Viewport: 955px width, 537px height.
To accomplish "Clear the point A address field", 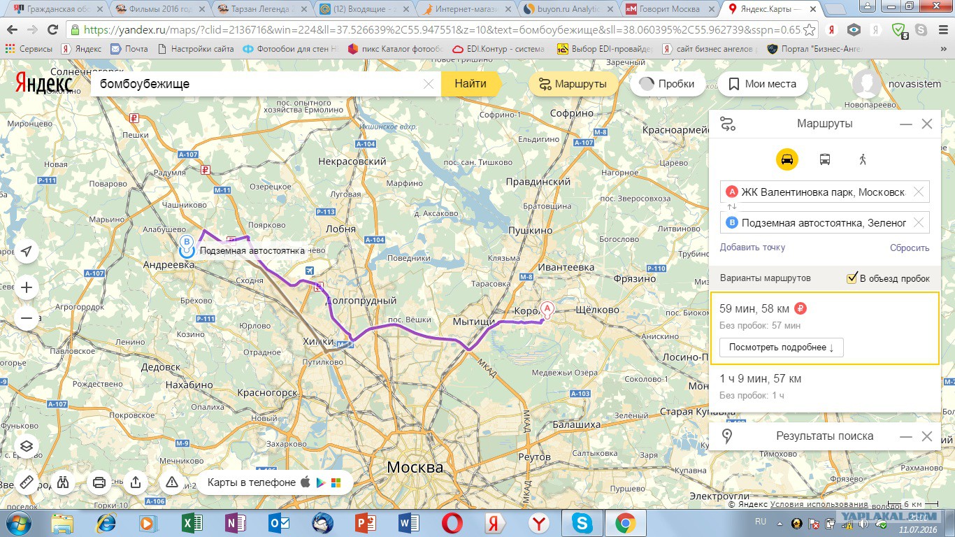I will click(x=919, y=192).
